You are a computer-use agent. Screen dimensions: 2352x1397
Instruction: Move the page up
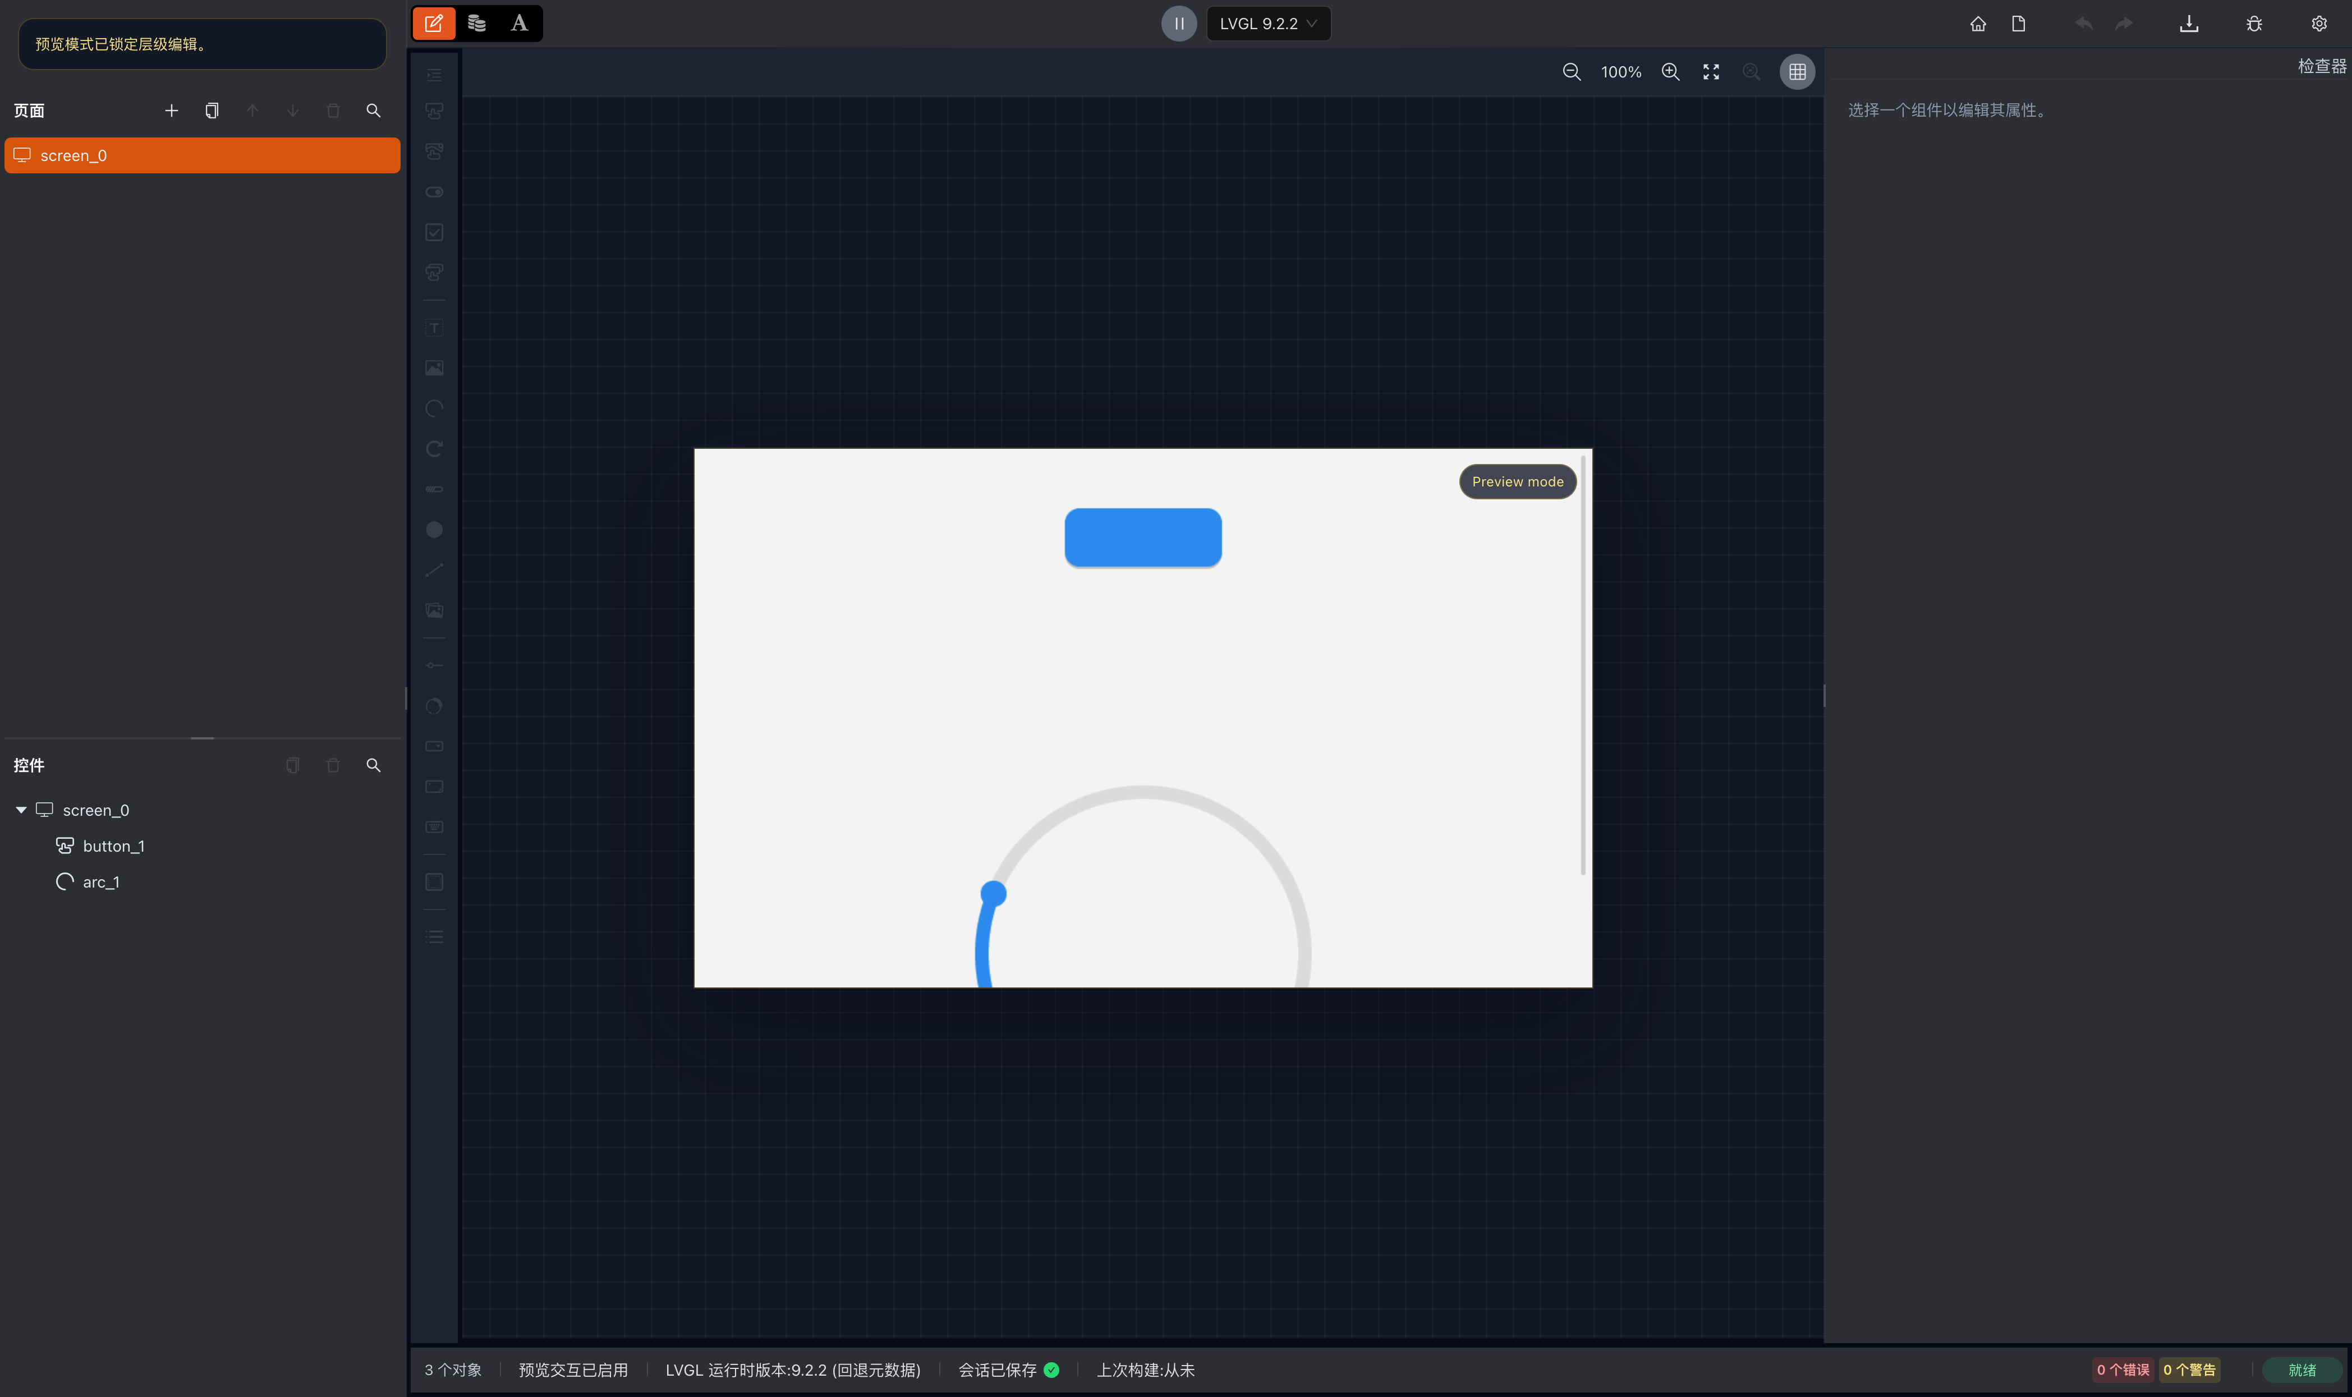tap(252, 111)
